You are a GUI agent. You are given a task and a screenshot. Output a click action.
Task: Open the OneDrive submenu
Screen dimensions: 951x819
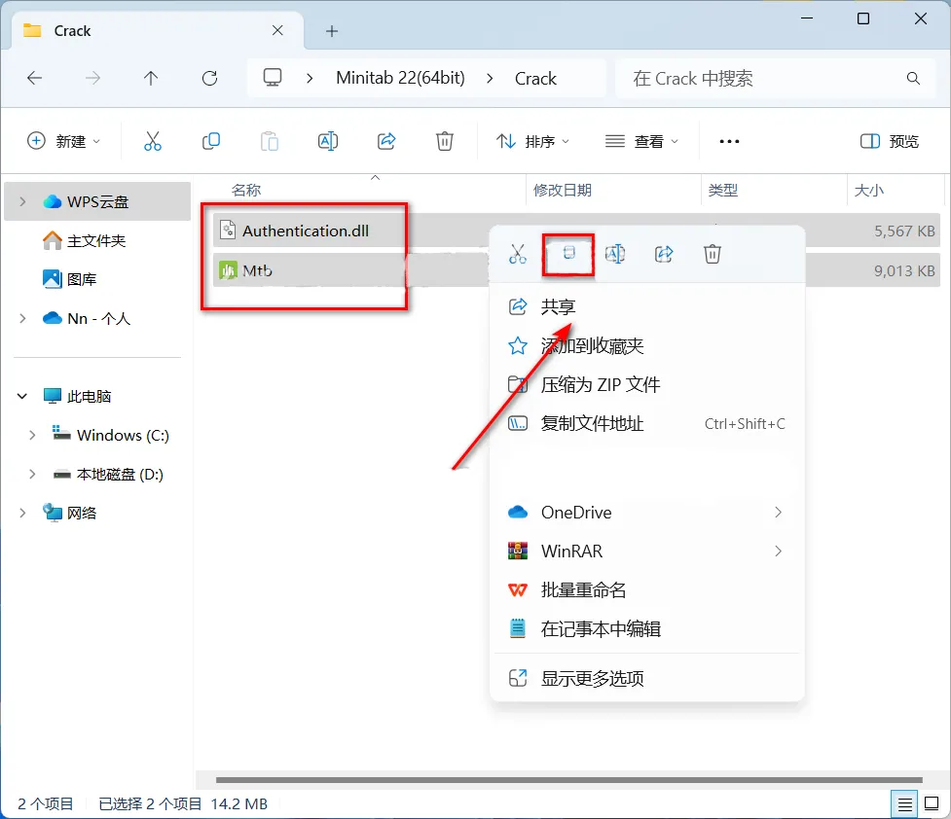pyautogui.click(x=647, y=513)
